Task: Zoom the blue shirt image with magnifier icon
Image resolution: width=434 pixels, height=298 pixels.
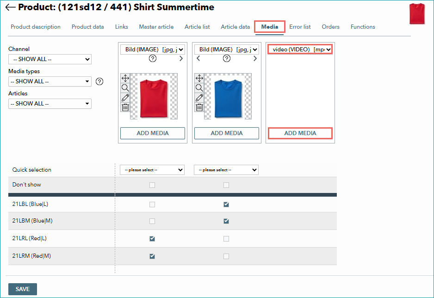Action: [x=199, y=88]
